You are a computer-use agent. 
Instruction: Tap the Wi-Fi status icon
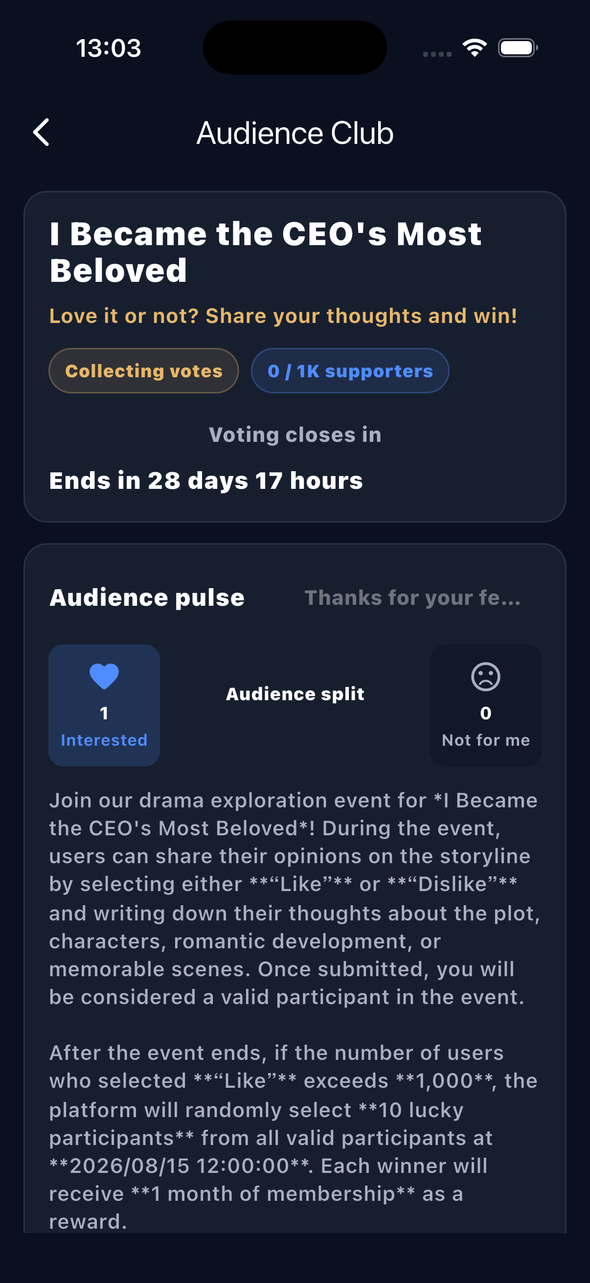475,48
